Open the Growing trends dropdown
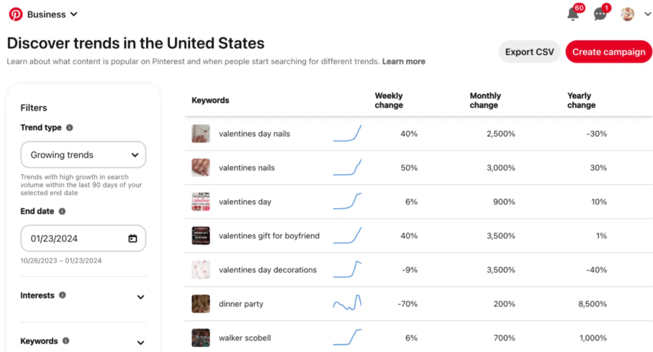 (x=83, y=155)
